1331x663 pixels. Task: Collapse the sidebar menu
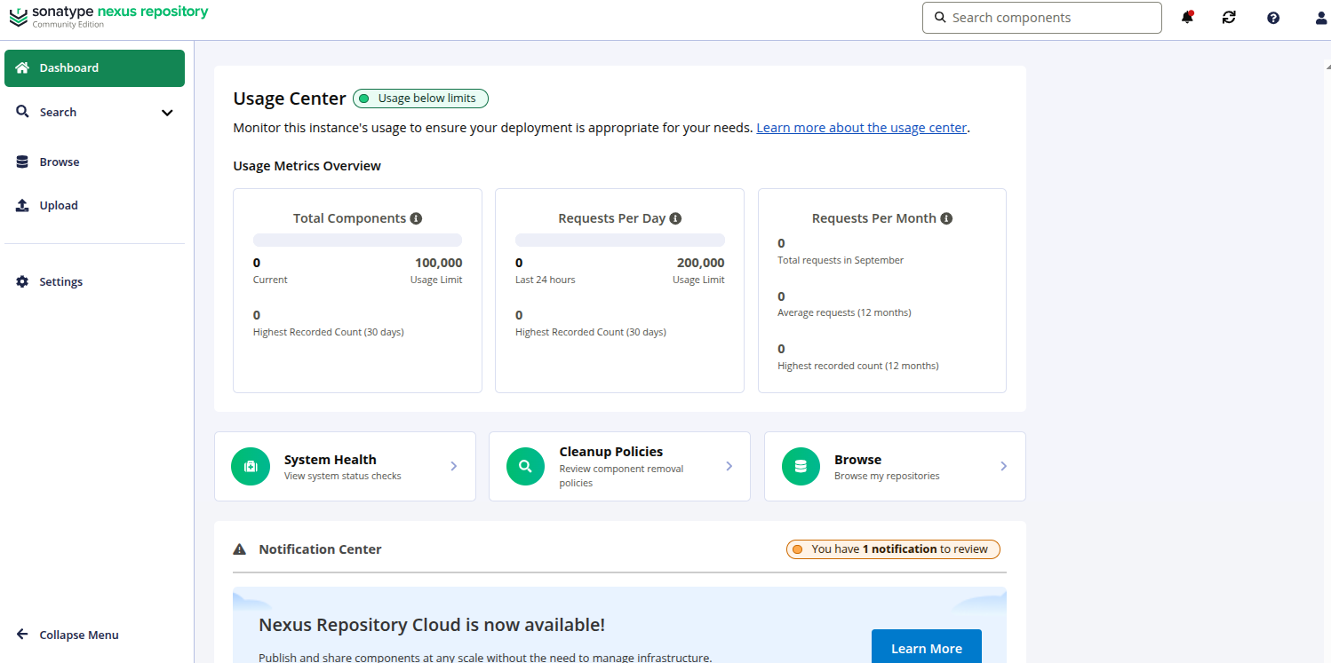tap(68, 635)
